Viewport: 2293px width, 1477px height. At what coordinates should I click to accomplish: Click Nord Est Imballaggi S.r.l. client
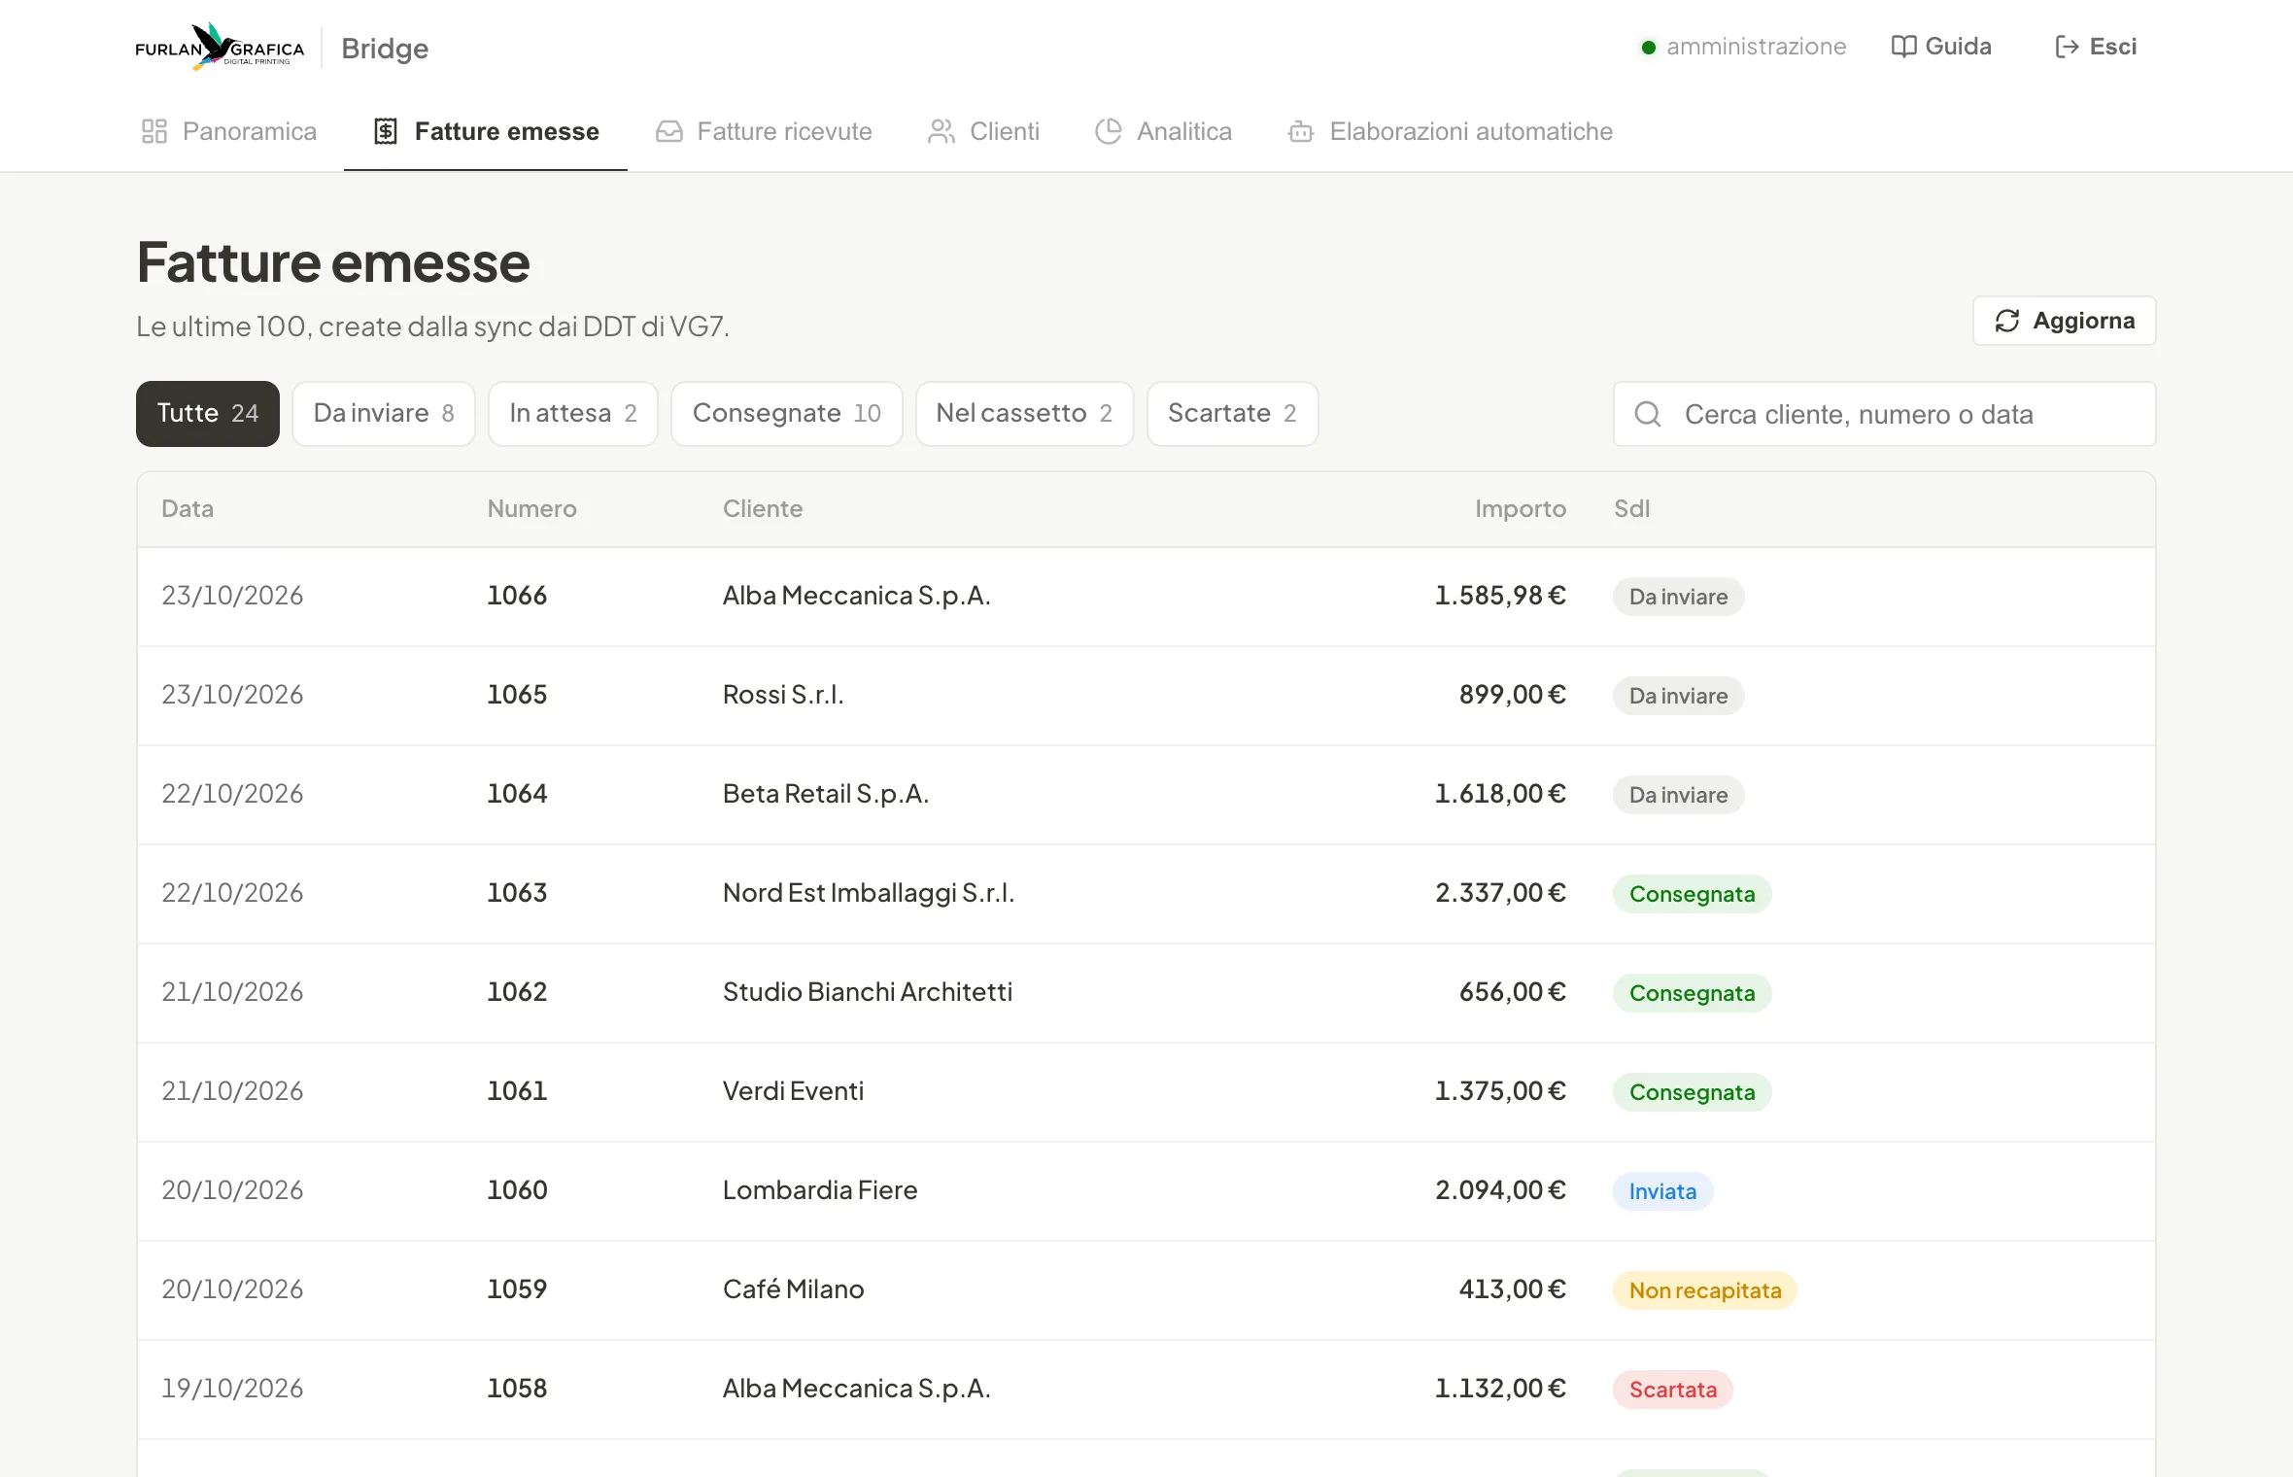pos(869,892)
